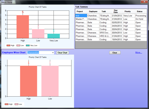The width and height of the screenshot is (149, 109).
Task: Select the 'Master F...' project cell
Action: pos(81,19)
